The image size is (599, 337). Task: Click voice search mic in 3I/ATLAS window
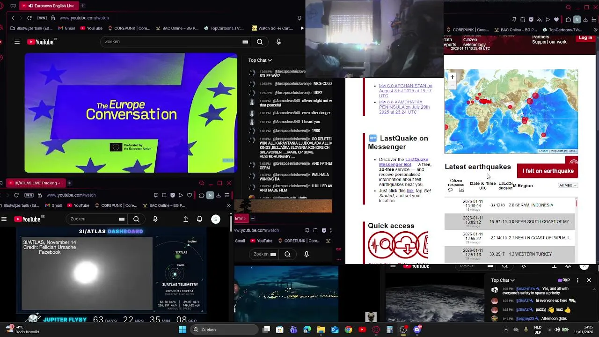click(x=155, y=219)
